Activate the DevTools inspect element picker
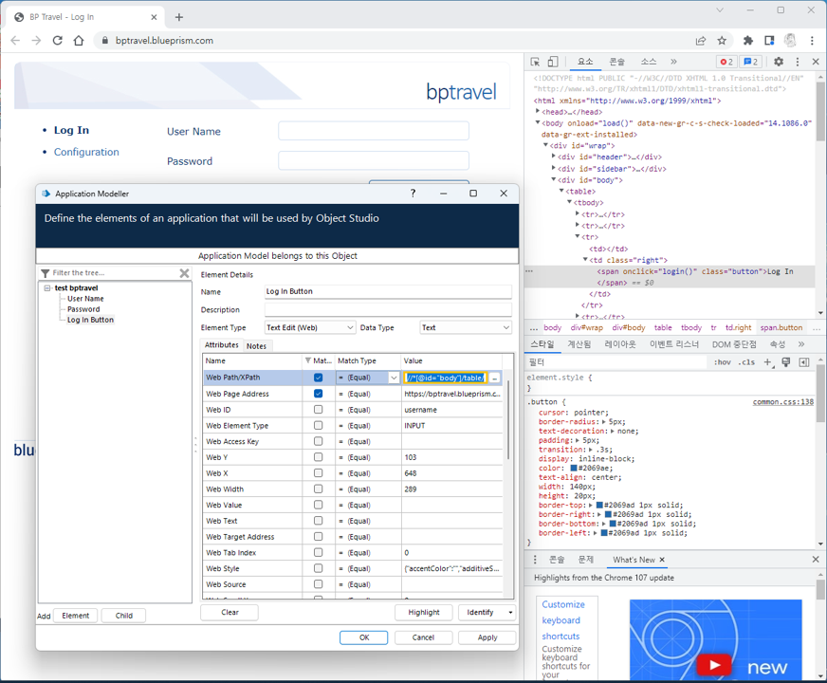Viewport: 827px width, 683px height. (x=536, y=62)
